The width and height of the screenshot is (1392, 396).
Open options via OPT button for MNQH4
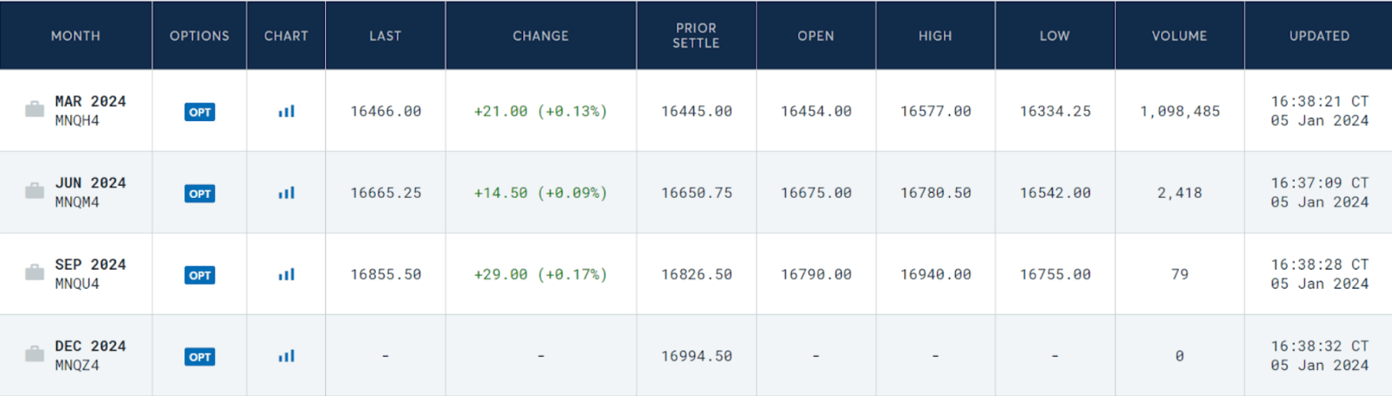(200, 112)
